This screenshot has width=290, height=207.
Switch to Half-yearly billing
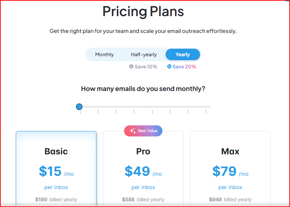point(144,54)
